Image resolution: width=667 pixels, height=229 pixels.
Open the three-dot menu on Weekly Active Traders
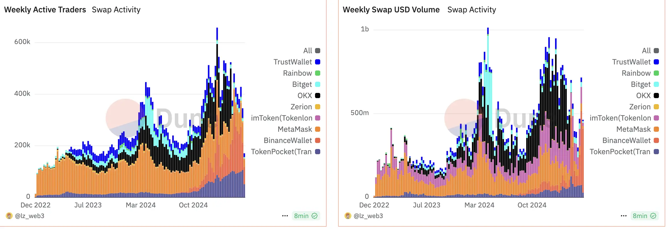285,216
